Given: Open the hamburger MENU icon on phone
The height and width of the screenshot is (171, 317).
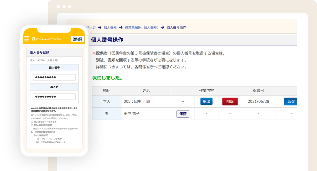Looking at the screenshot, I should (x=27, y=39).
